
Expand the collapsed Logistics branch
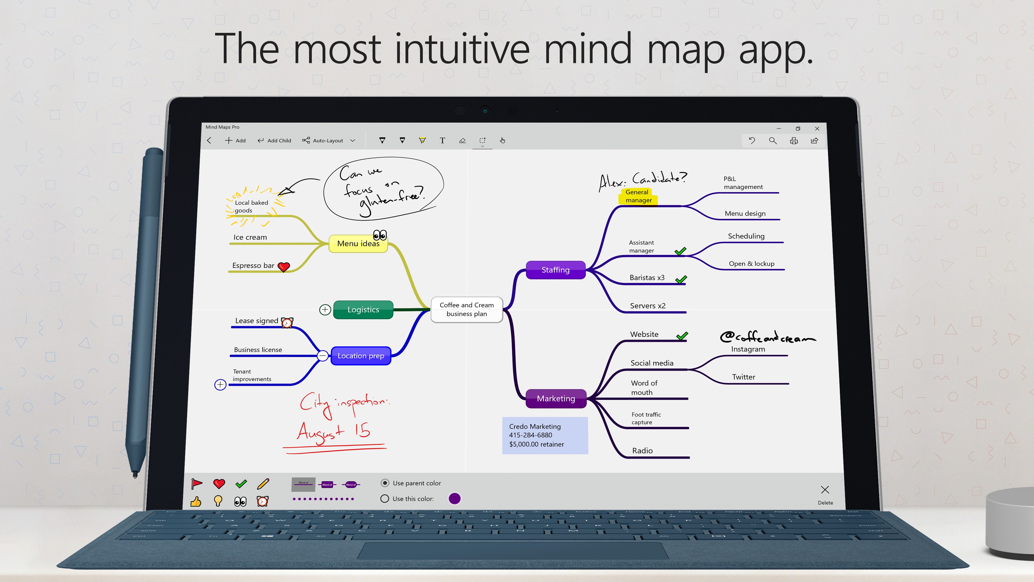click(325, 310)
